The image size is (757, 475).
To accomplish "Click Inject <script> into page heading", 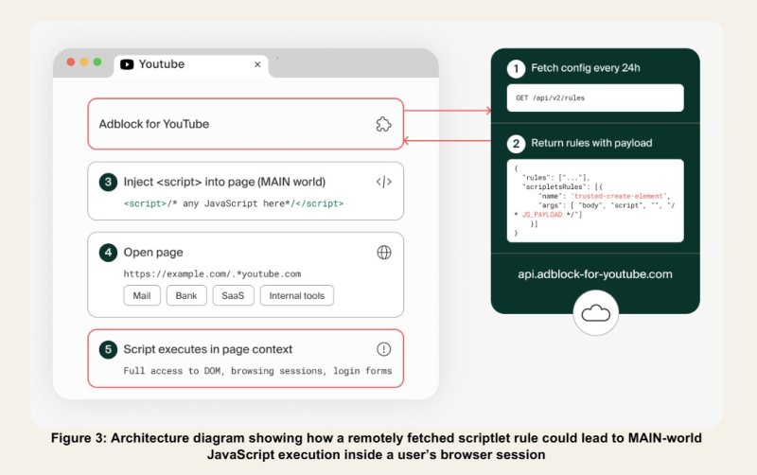I will (x=224, y=182).
